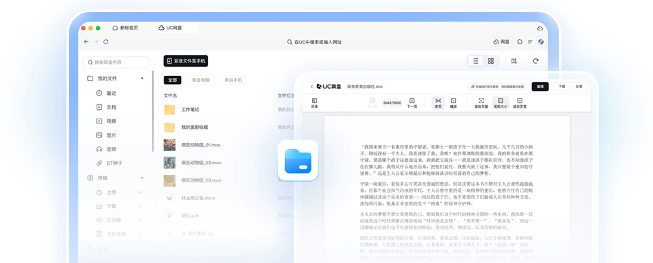The width and height of the screenshot is (653, 263).
Task: Refresh the file list
Action: point(535,61)
